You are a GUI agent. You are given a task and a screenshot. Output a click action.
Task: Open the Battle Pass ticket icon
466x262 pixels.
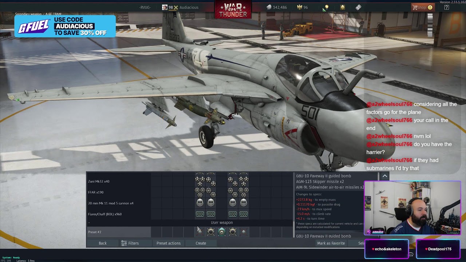pos(359,7)
